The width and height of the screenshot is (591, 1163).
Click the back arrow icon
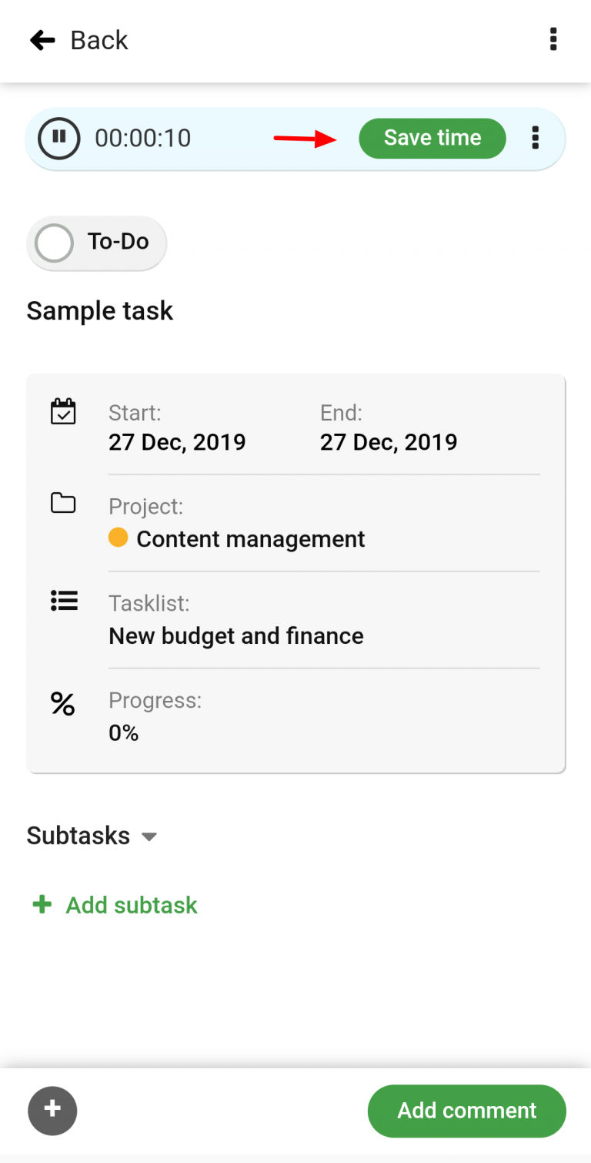coord(42,39)
